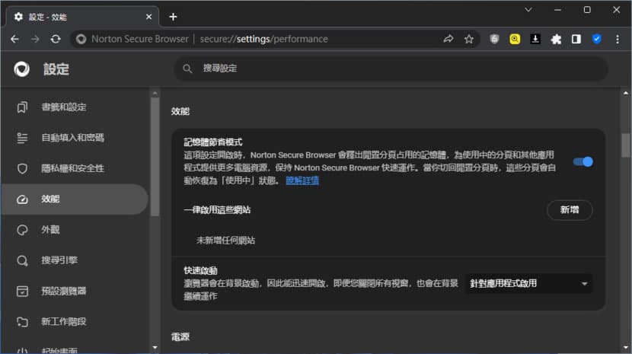Open 新工作階段 settings section
This screenshot has height=354, width=632.
tap(75, 322)
